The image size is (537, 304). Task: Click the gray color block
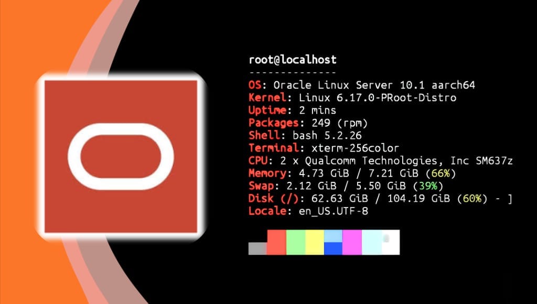257,248
